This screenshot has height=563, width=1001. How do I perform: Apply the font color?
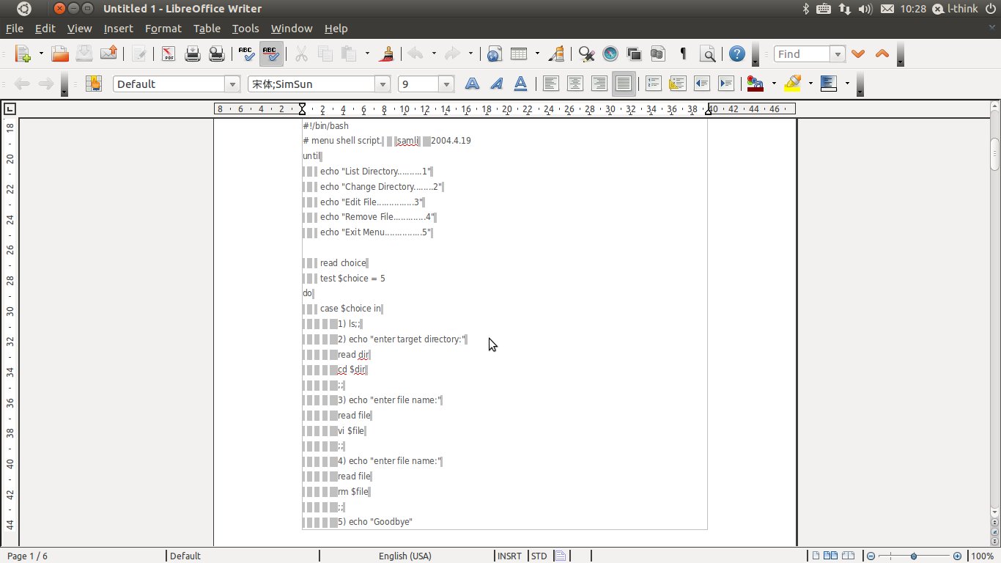click(756, 84)
